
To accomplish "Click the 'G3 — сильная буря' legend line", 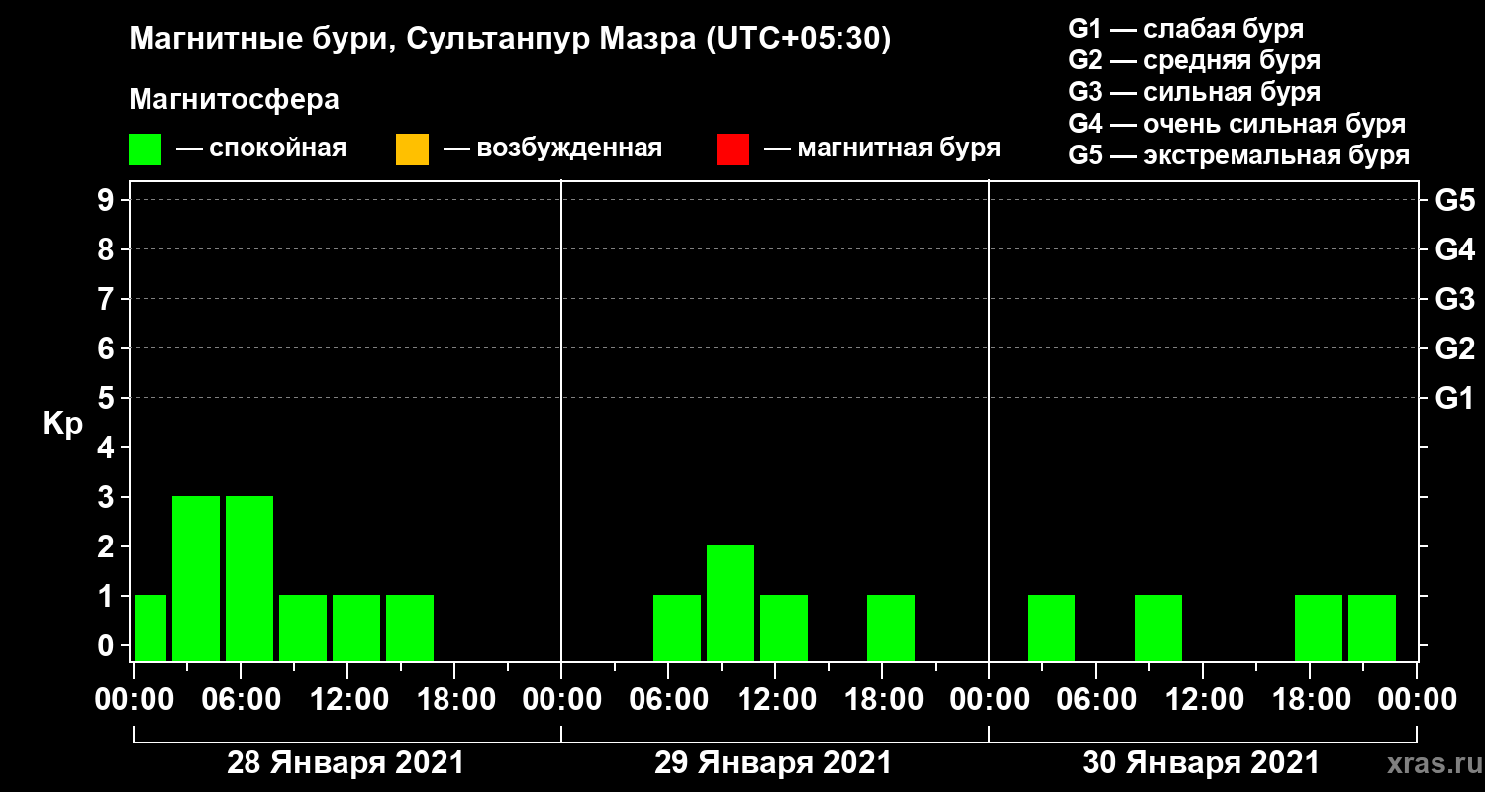I will 1195,92.
